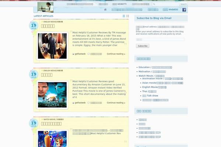Click the Subscribe to Blog via Email heading
Image resolution: width=221 pixels, height=147 pixels.
point(154,18)
